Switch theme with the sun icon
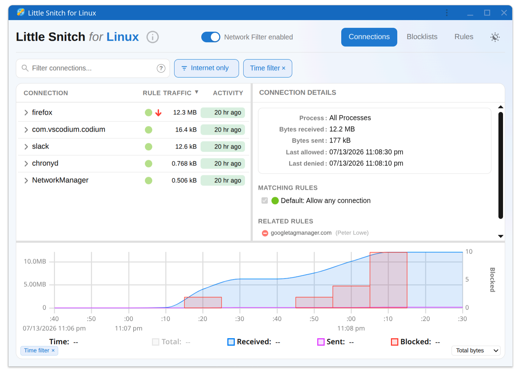Screen dimensions: 521x383 (495, 37)
